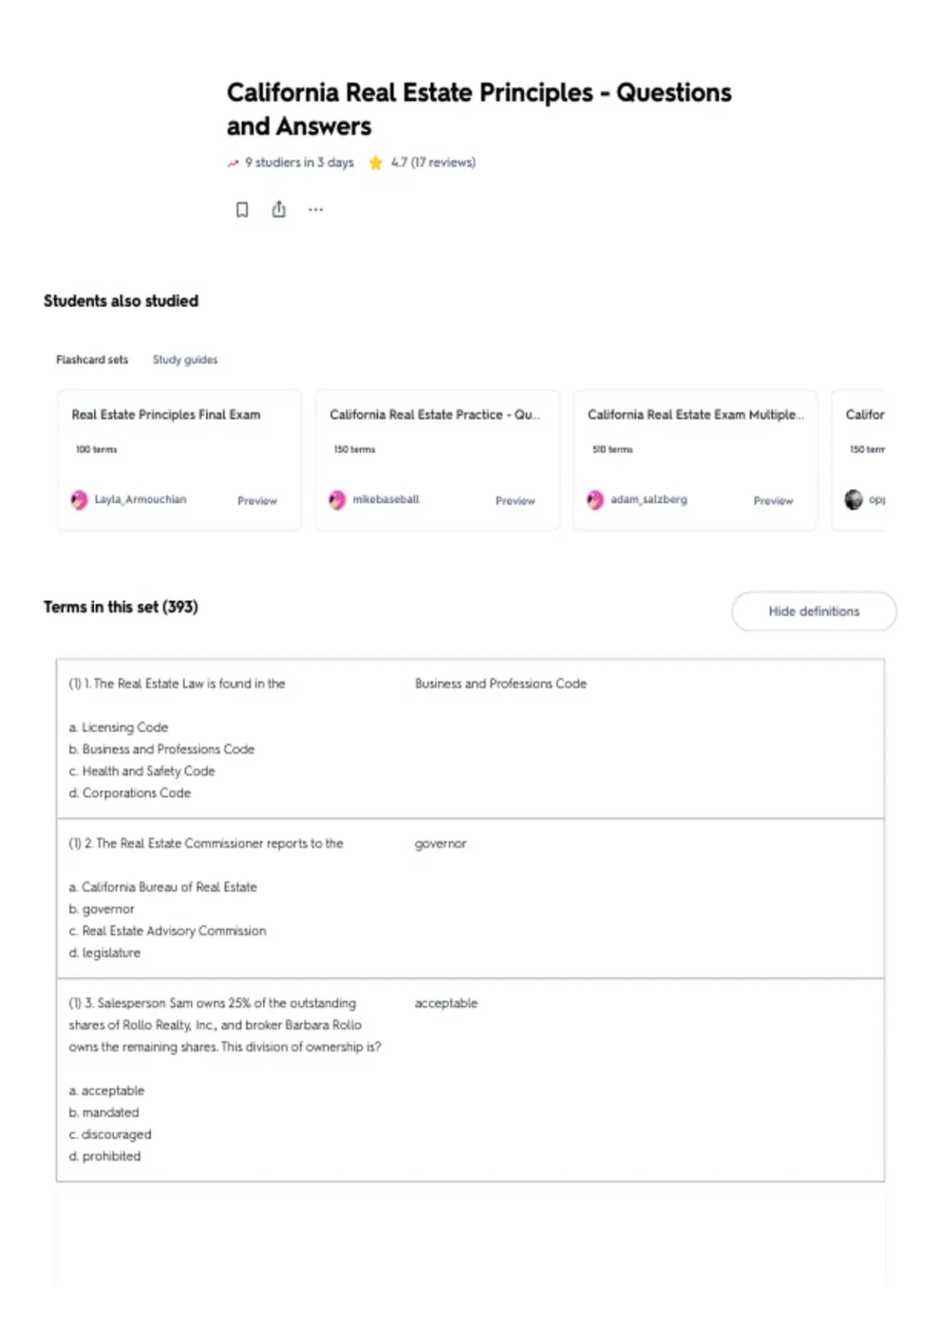The width and height of the screenshot is (940, 1332).
Task: Select the Flashcard sets tab
Action: pos(92,360)
